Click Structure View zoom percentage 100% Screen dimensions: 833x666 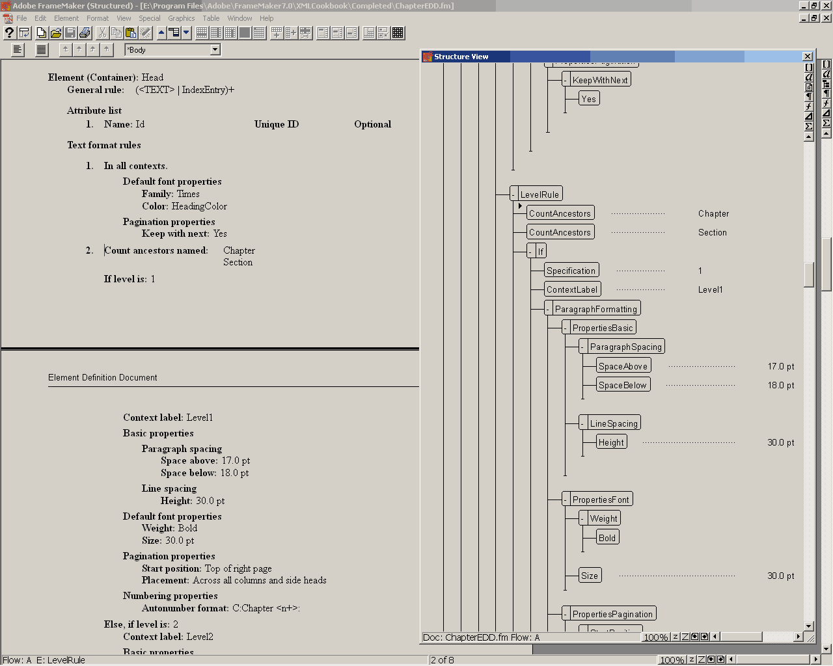656,637
